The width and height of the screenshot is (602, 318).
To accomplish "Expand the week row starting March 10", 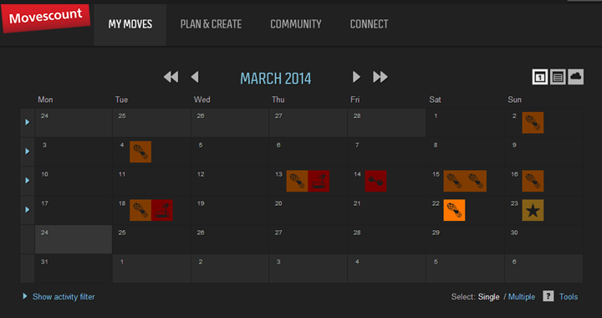I will 28,181.
